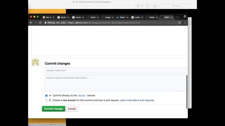Screen dimensions: 225x126
Task: Close the 'Node' tab
Action: pos(157,17)
